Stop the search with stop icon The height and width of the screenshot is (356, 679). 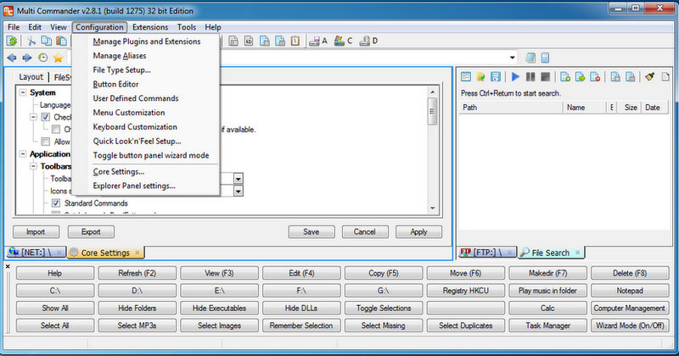[545, 77]
